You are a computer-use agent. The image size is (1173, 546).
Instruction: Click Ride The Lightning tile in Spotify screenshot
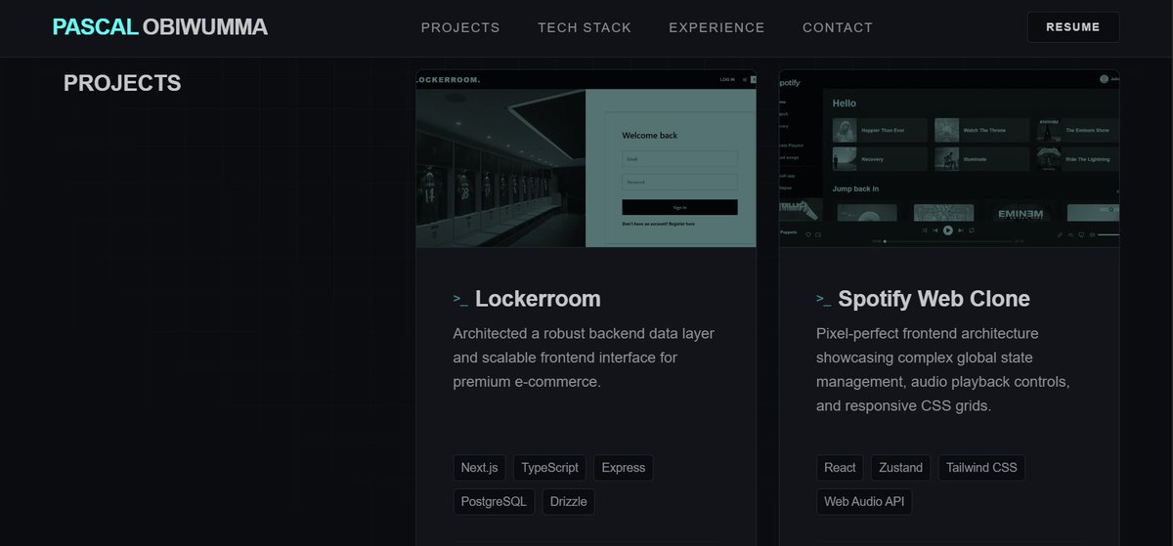tap(1078, 159)
